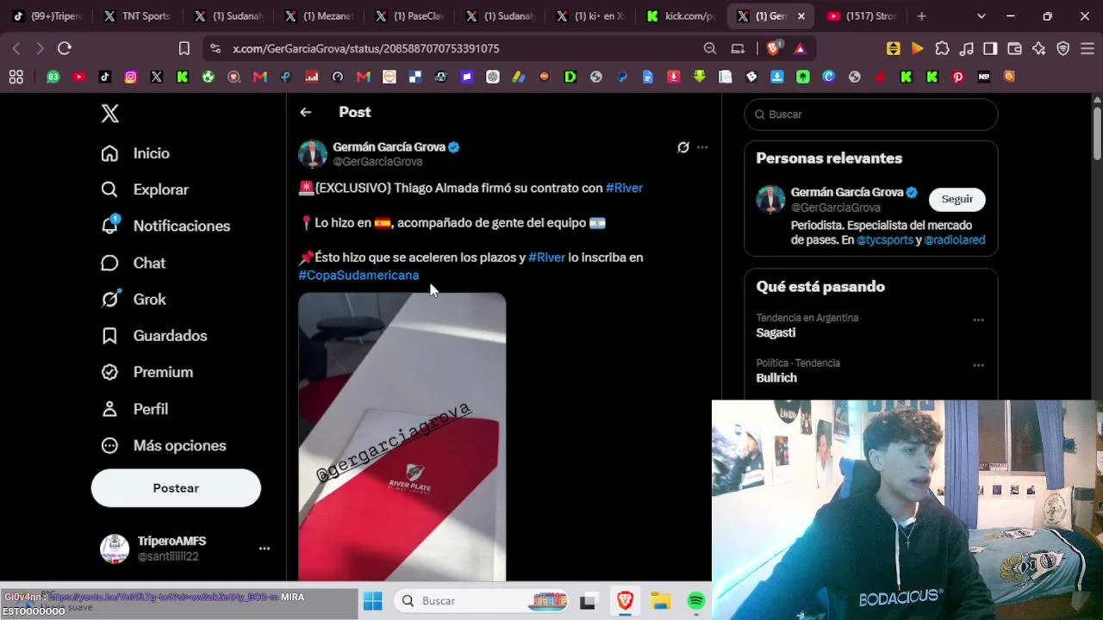Click the X logo in the sidebar
This screenshot has height=620, width=1103.
click(x=110, y=113)
